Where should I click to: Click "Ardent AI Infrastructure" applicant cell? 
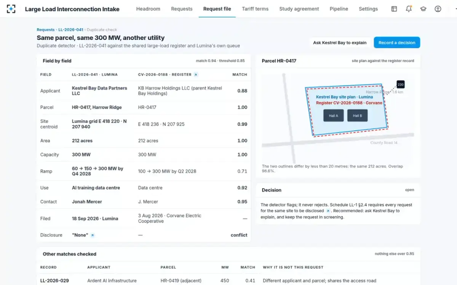[112, 281]
